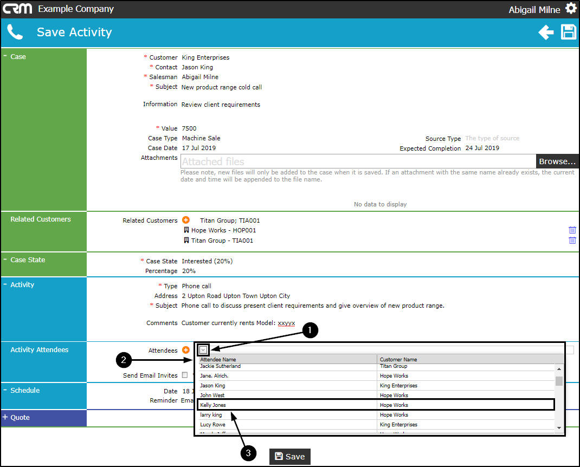Click Abigail Milne user name in header

(x=534, y=10)
